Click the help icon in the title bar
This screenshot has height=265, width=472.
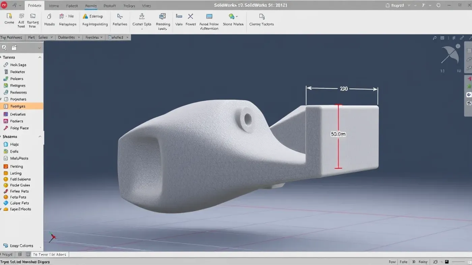[439, 5]
